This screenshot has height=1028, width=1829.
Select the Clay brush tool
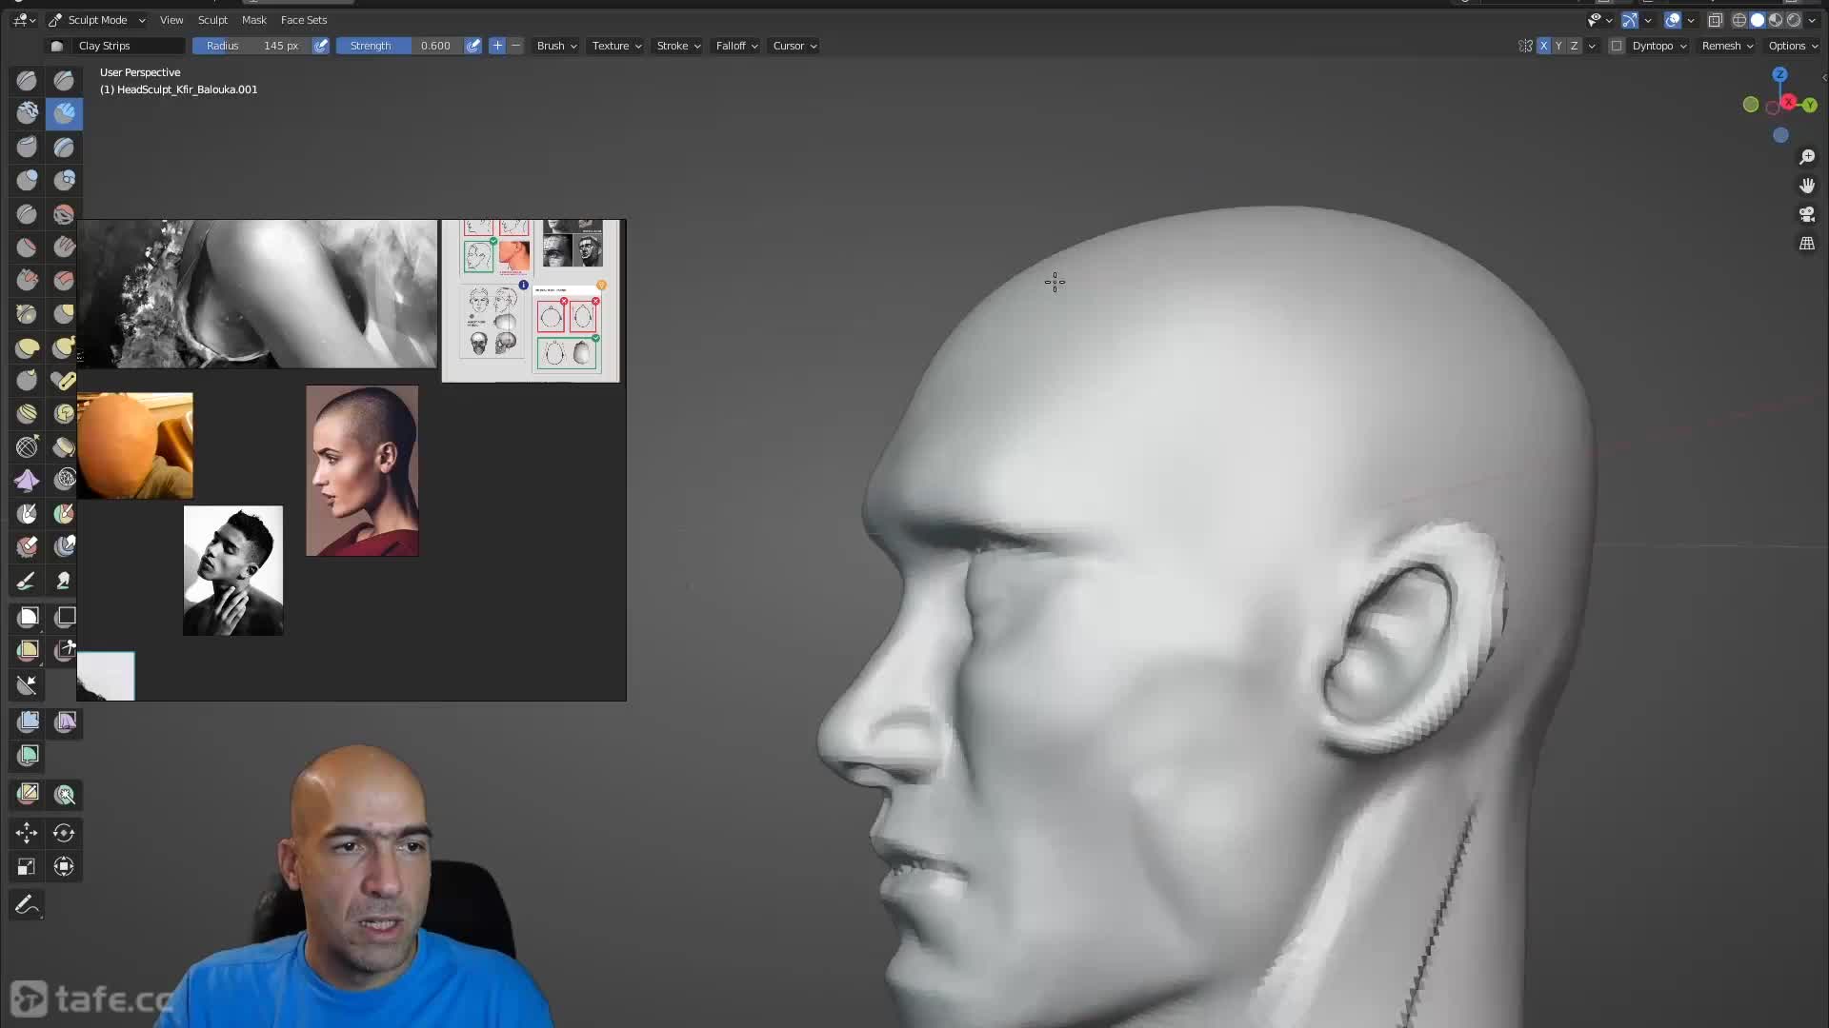point(27,114)
